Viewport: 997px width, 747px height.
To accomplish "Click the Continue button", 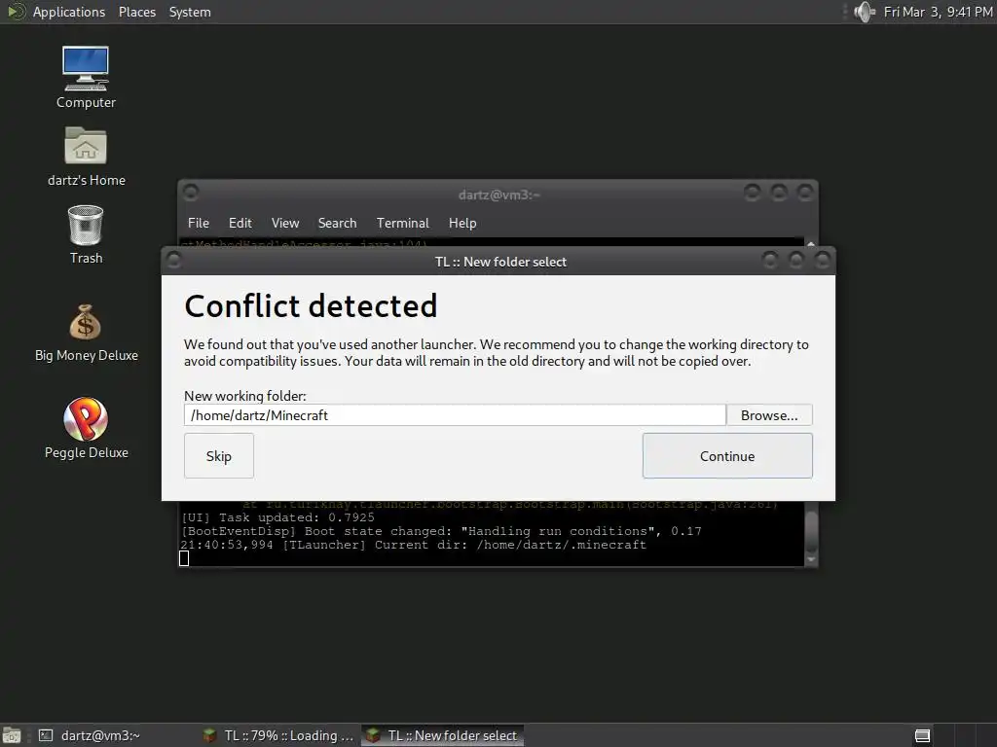I will pos(727,456).
